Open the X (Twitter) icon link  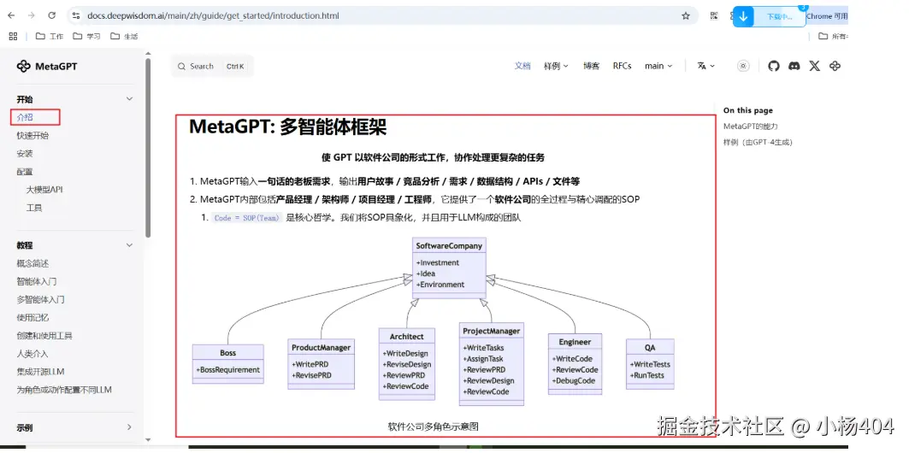pyautogui.click(x=814, y=66)
